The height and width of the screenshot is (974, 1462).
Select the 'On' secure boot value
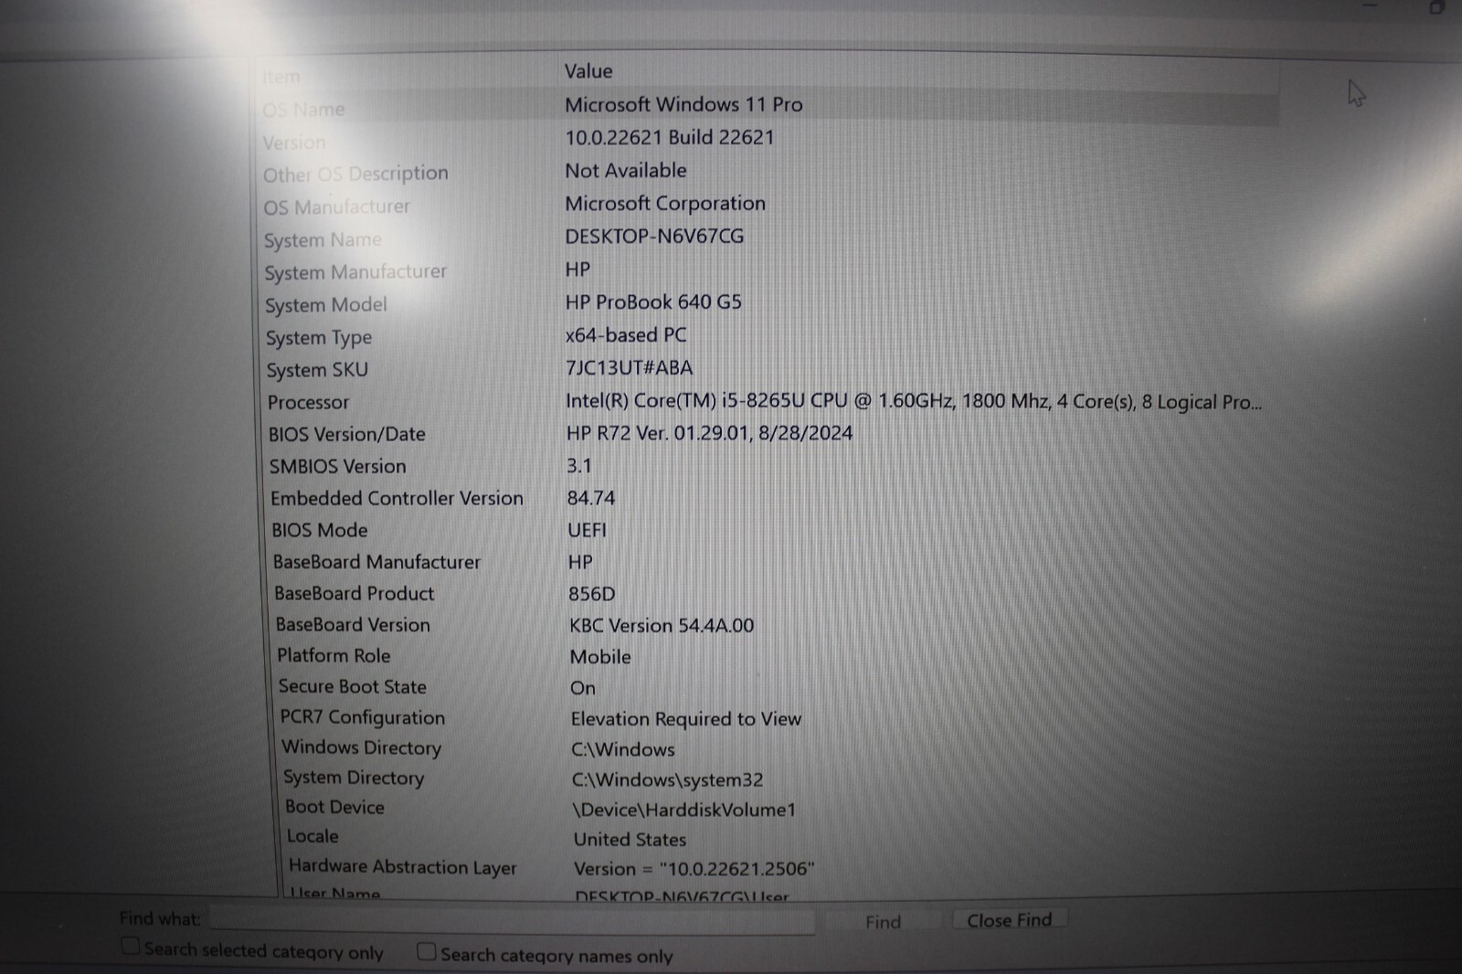[x=583, y=688]
